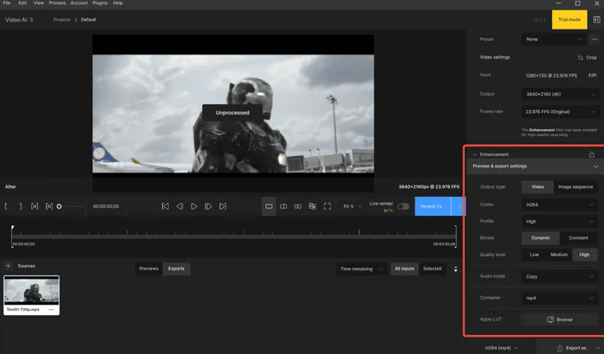Screen dimensions: 604x354
Task: Toggle the right panel sidebar icon
Action: click(x=596, y=20)
